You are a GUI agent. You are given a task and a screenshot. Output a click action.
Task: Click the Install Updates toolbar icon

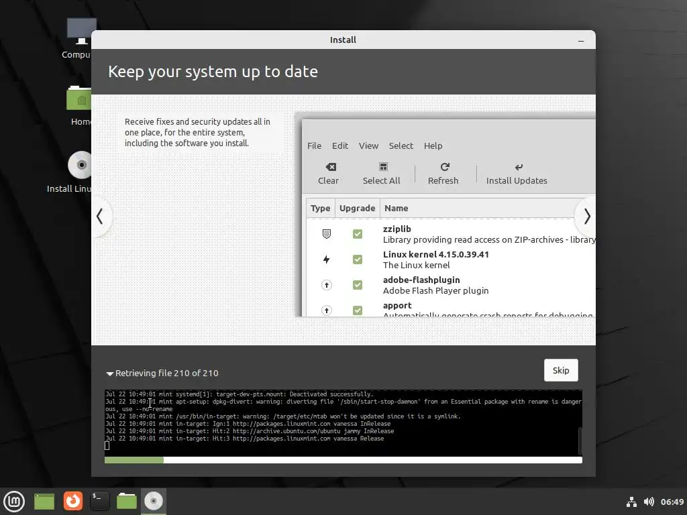(x=519, y=167)
